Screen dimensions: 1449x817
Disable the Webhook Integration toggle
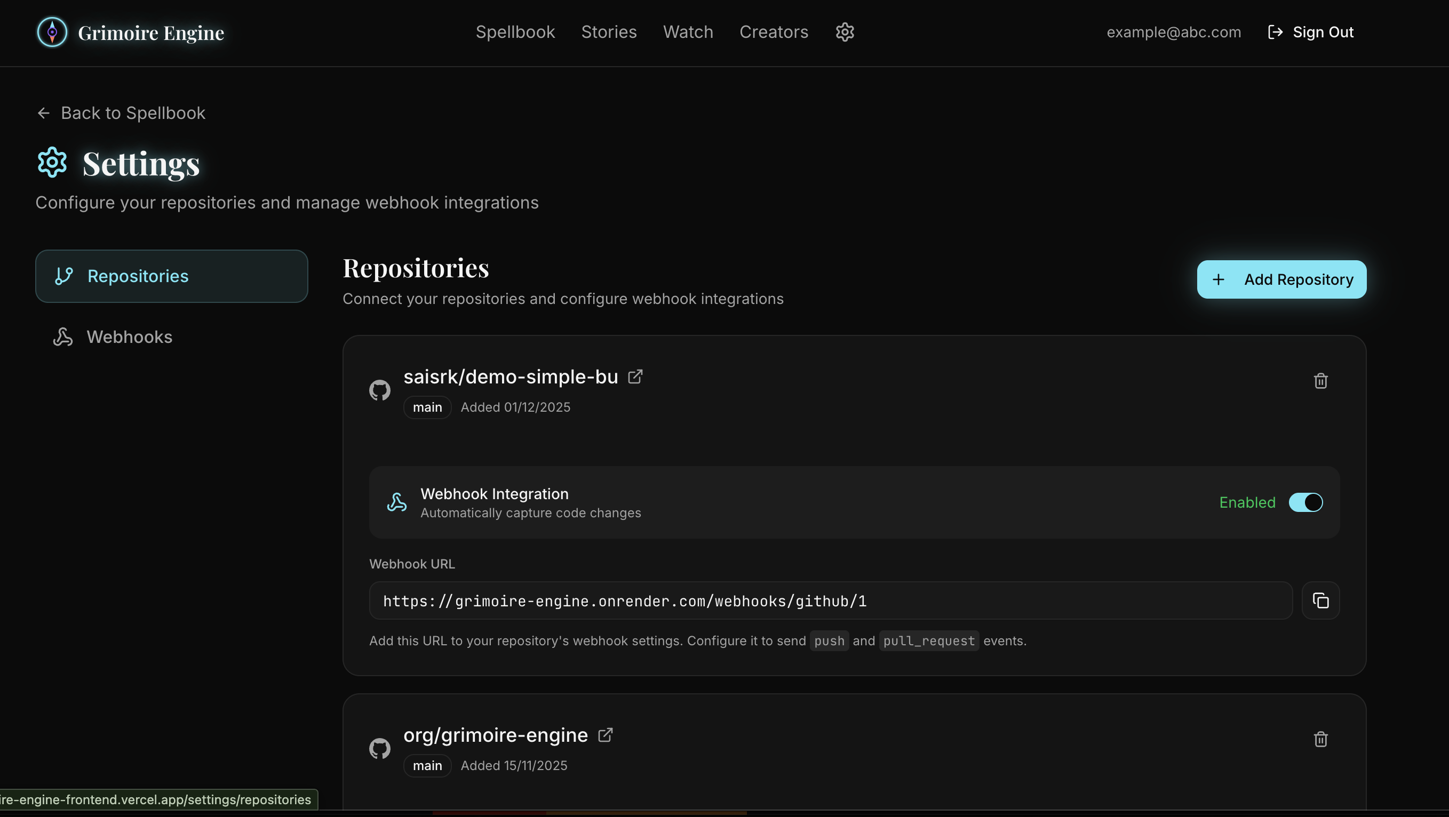click(x=1305, y=502)
